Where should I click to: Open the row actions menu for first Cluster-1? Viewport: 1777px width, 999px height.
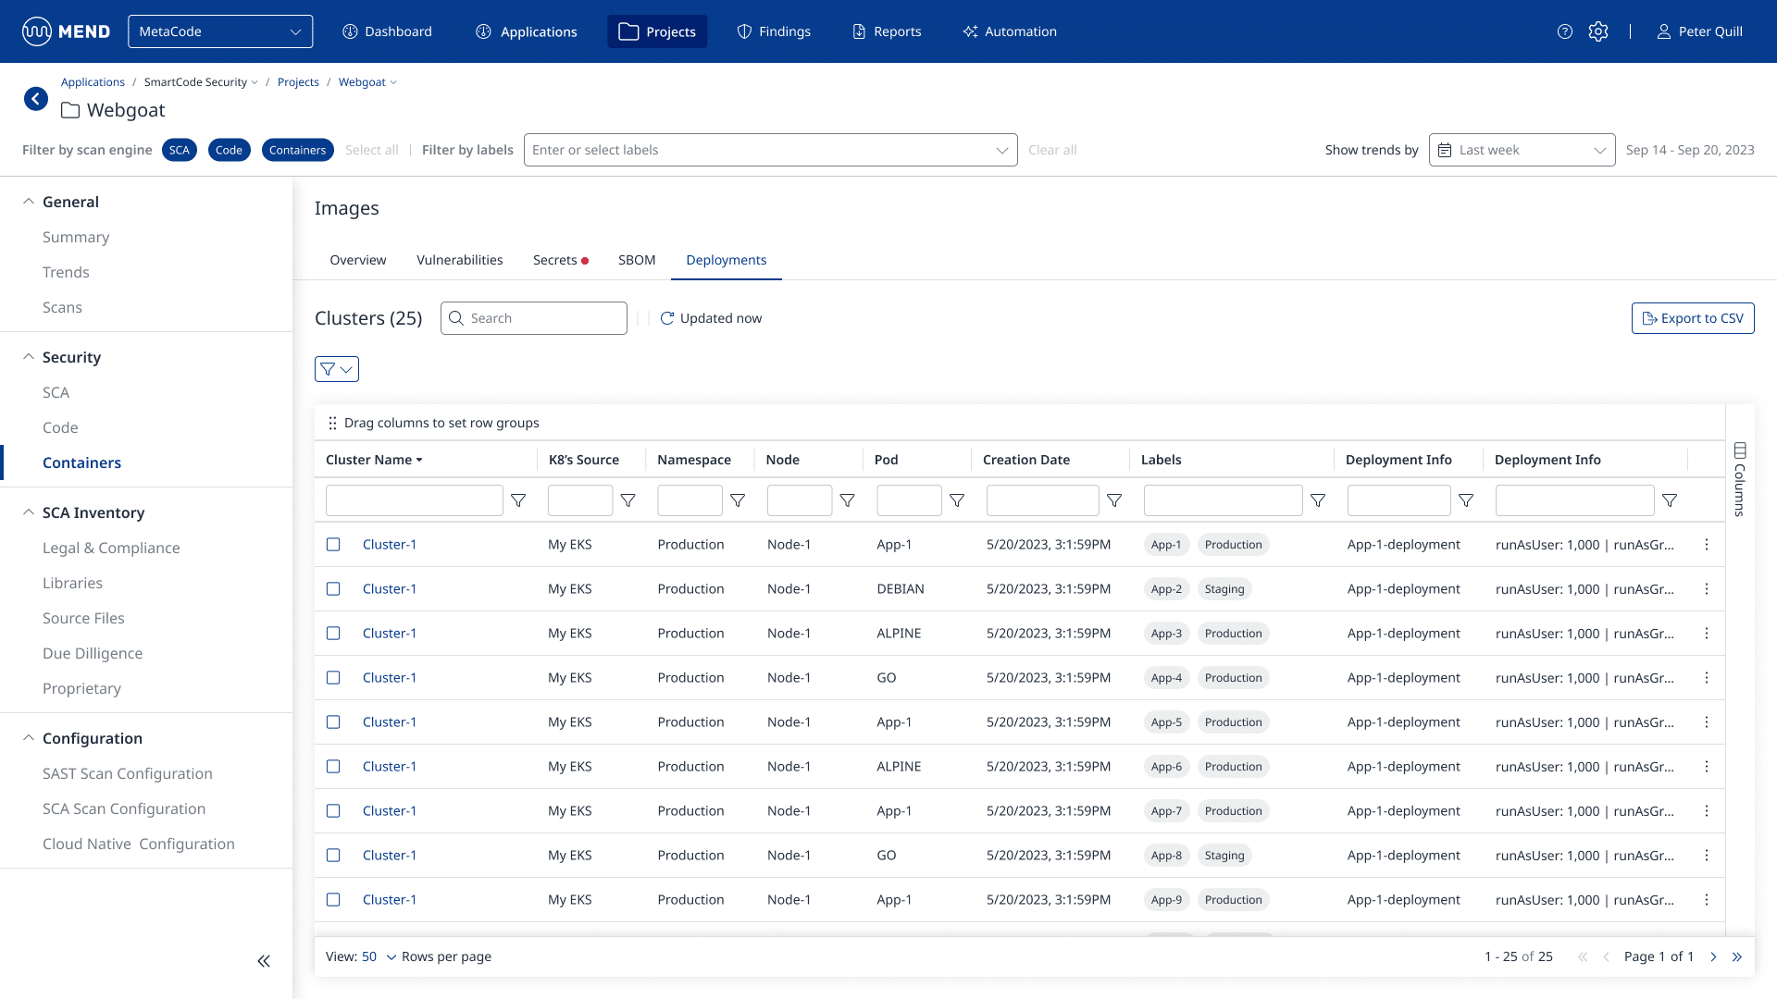tap(1708, 544)
